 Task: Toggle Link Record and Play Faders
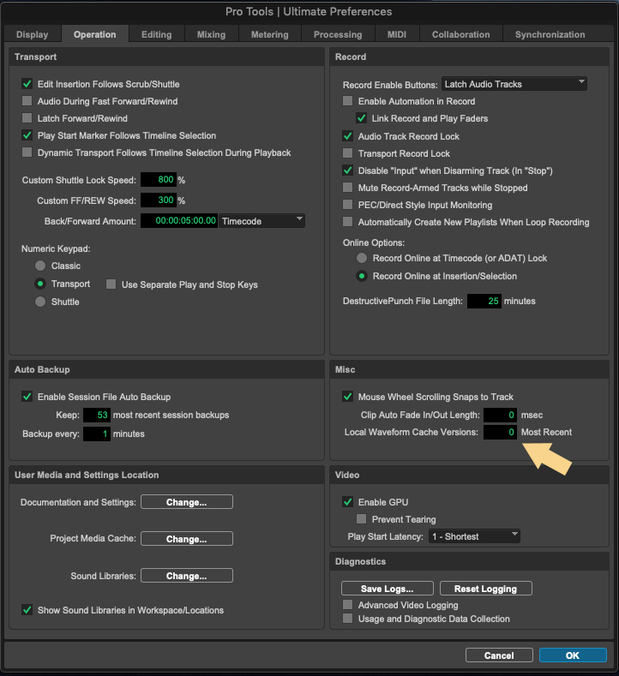click(362, 118)
